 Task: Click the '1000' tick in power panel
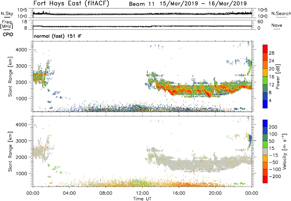coord(21,98)
